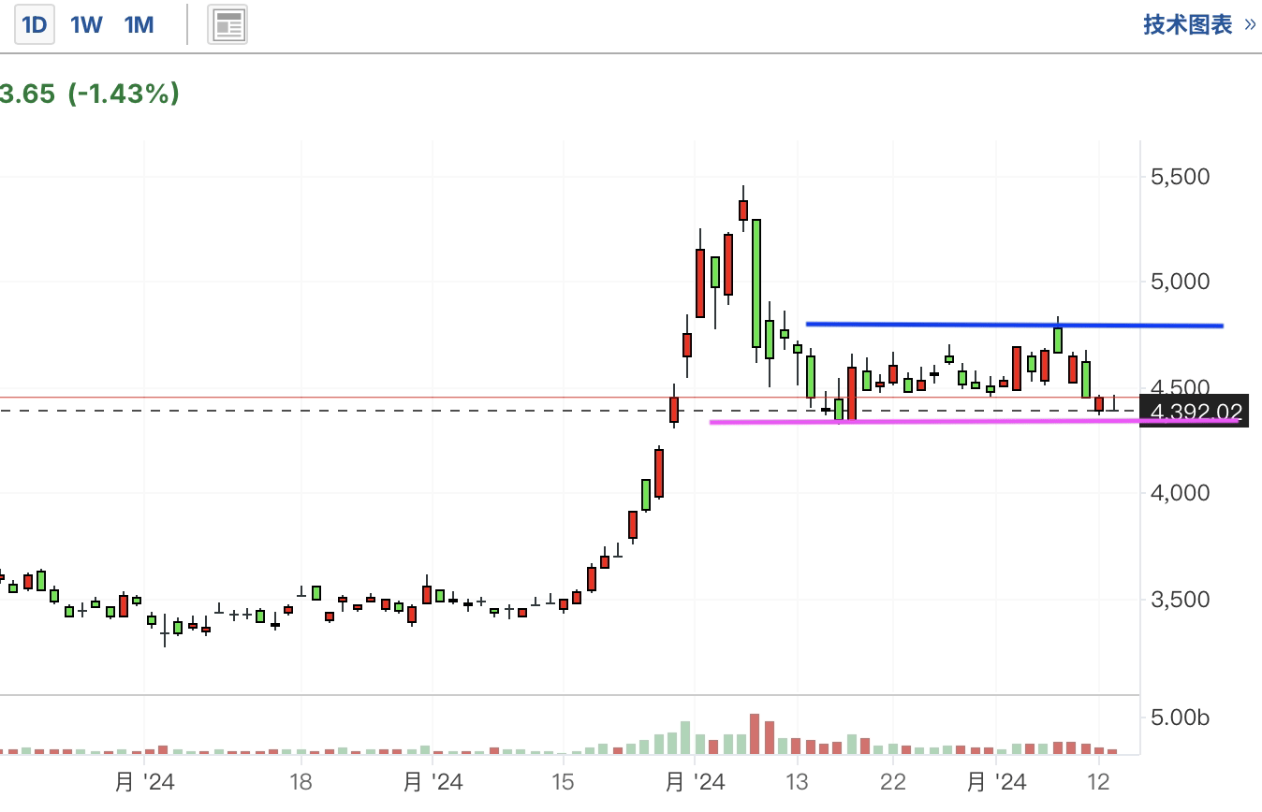Click the 5.00b volume axis label

pyautogui.click(x=1181, y=718)
